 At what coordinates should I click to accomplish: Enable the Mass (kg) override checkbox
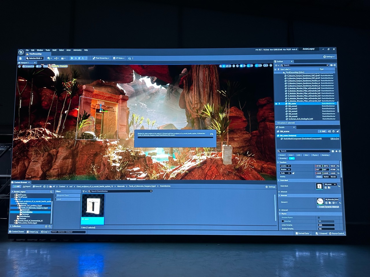(283, 221)
